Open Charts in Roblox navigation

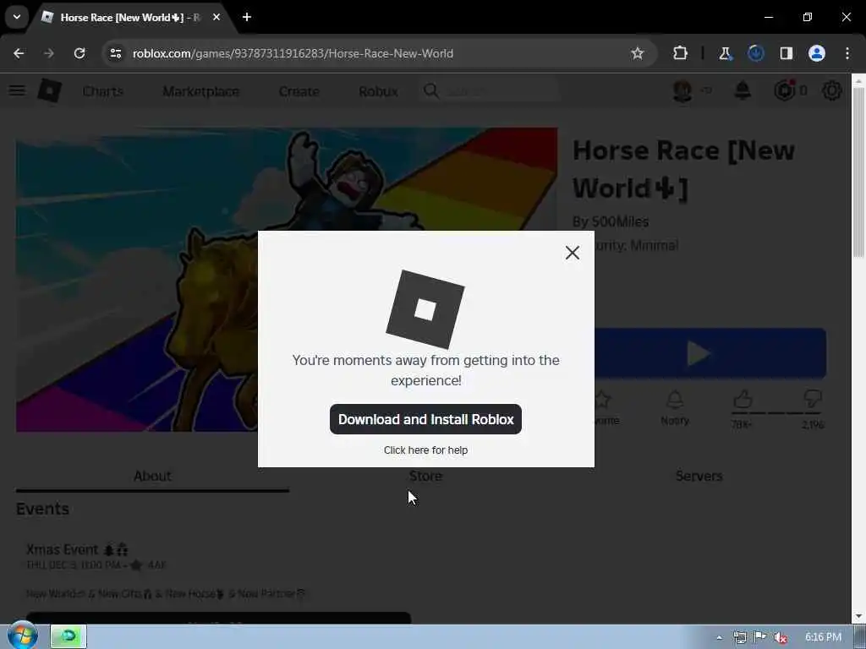click(x=102, y=91)
